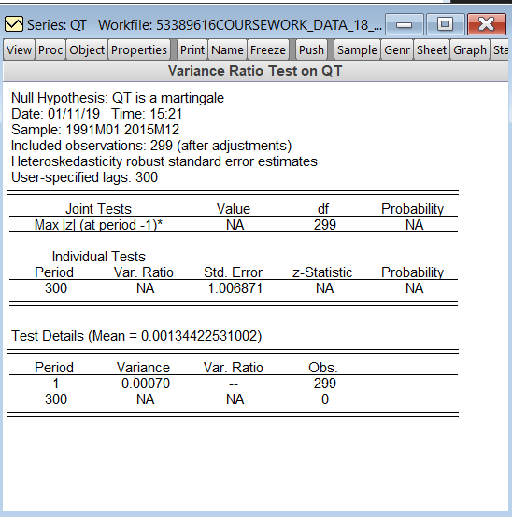Close the Series QT window

pyautogui.click(x=487, y=24)
